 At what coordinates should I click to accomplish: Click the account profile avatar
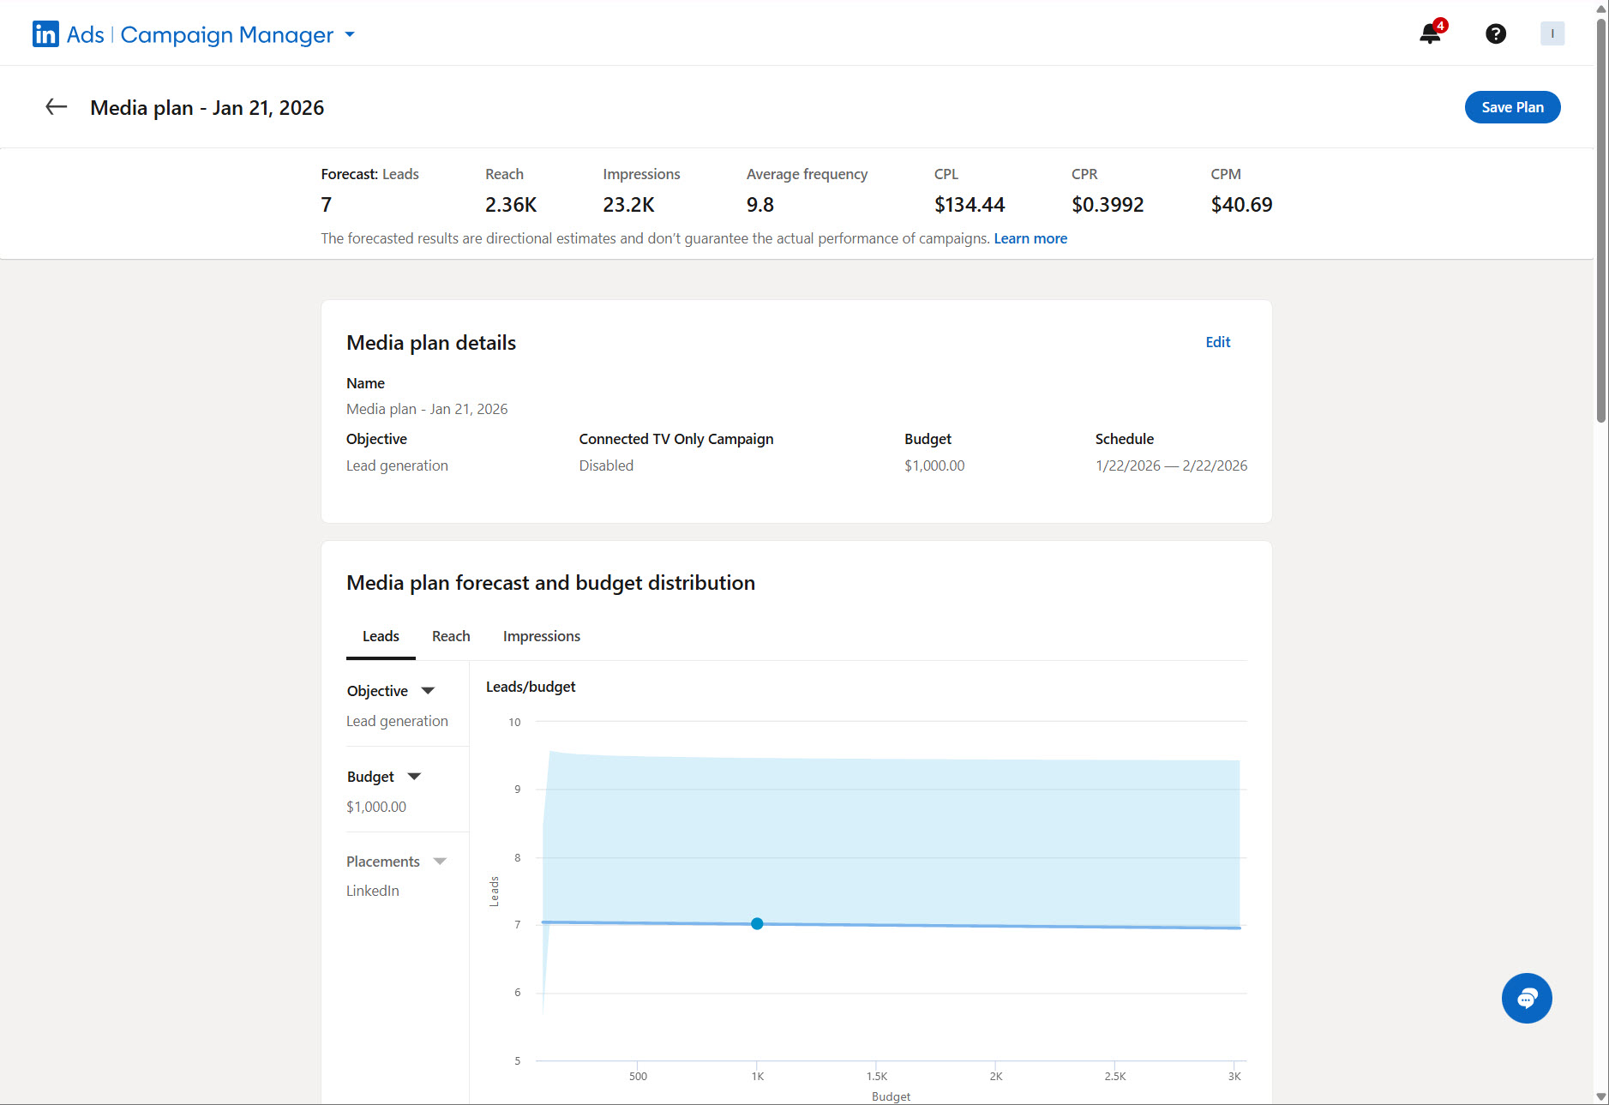(1552, 34)
